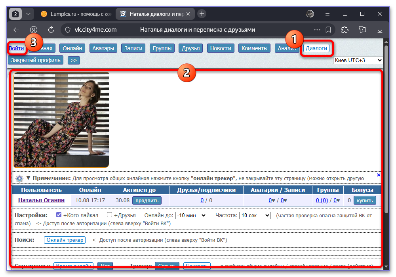Open the Новости menu item
Screen dimensions: 396x277
(221, 48)
